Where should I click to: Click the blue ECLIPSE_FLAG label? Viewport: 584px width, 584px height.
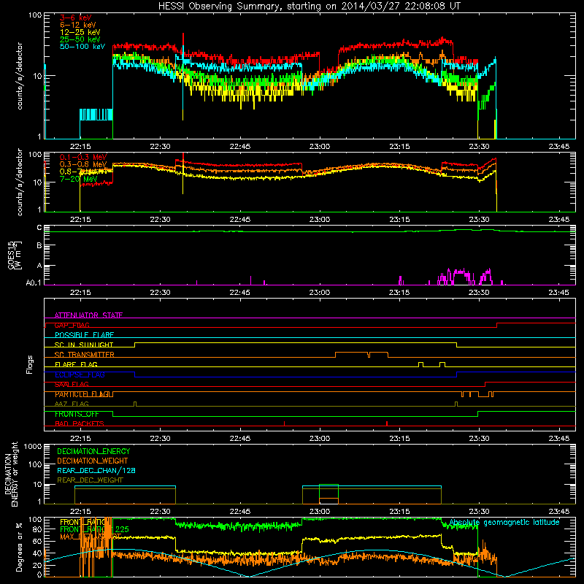(x=80, y=374)
